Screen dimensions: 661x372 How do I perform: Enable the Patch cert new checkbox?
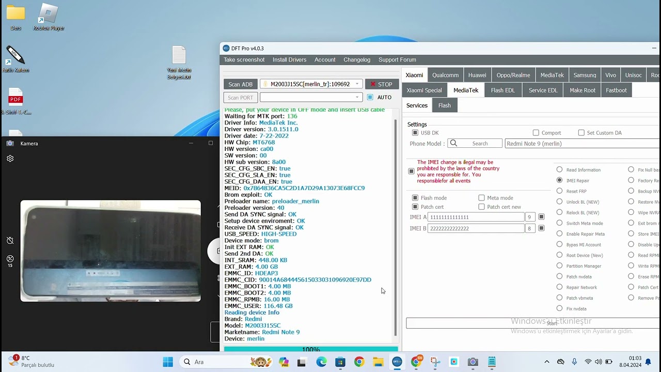coord(481,207)
